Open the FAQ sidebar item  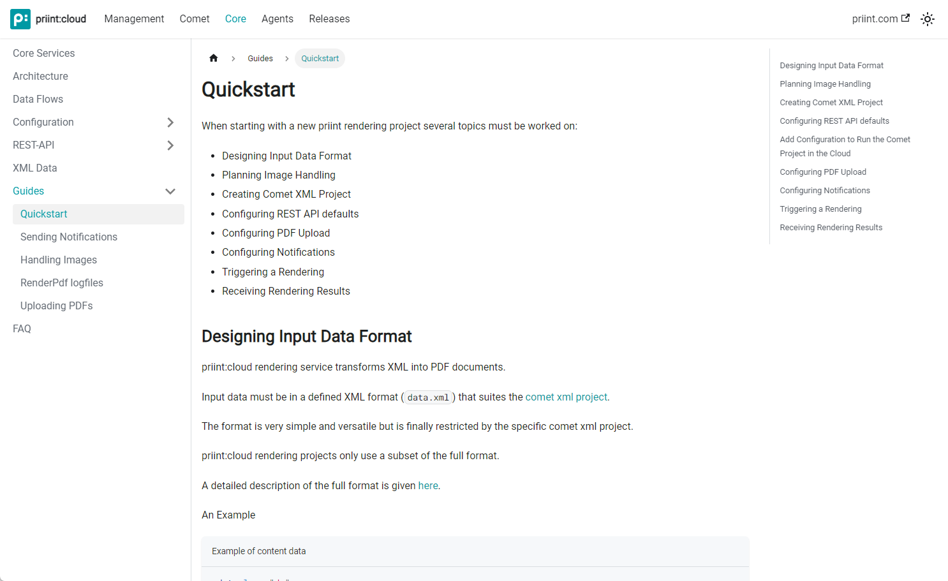coord(22,329)
